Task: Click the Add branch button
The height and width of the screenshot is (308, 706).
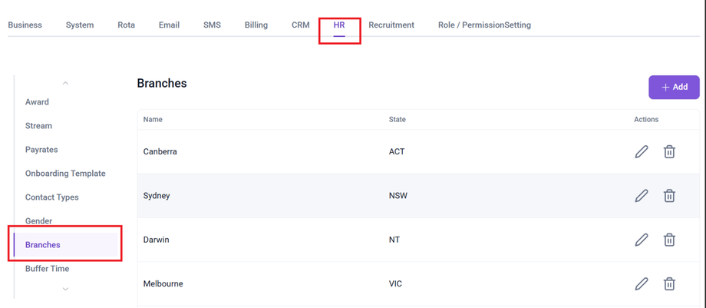Action: (x=674, y=87)
